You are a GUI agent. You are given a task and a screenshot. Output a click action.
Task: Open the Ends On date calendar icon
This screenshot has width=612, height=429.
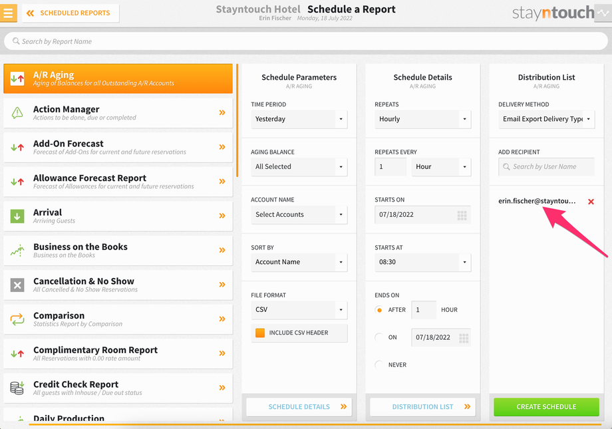[x=464, y=338]
